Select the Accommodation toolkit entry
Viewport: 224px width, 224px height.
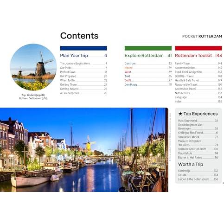tap(198, 68)
